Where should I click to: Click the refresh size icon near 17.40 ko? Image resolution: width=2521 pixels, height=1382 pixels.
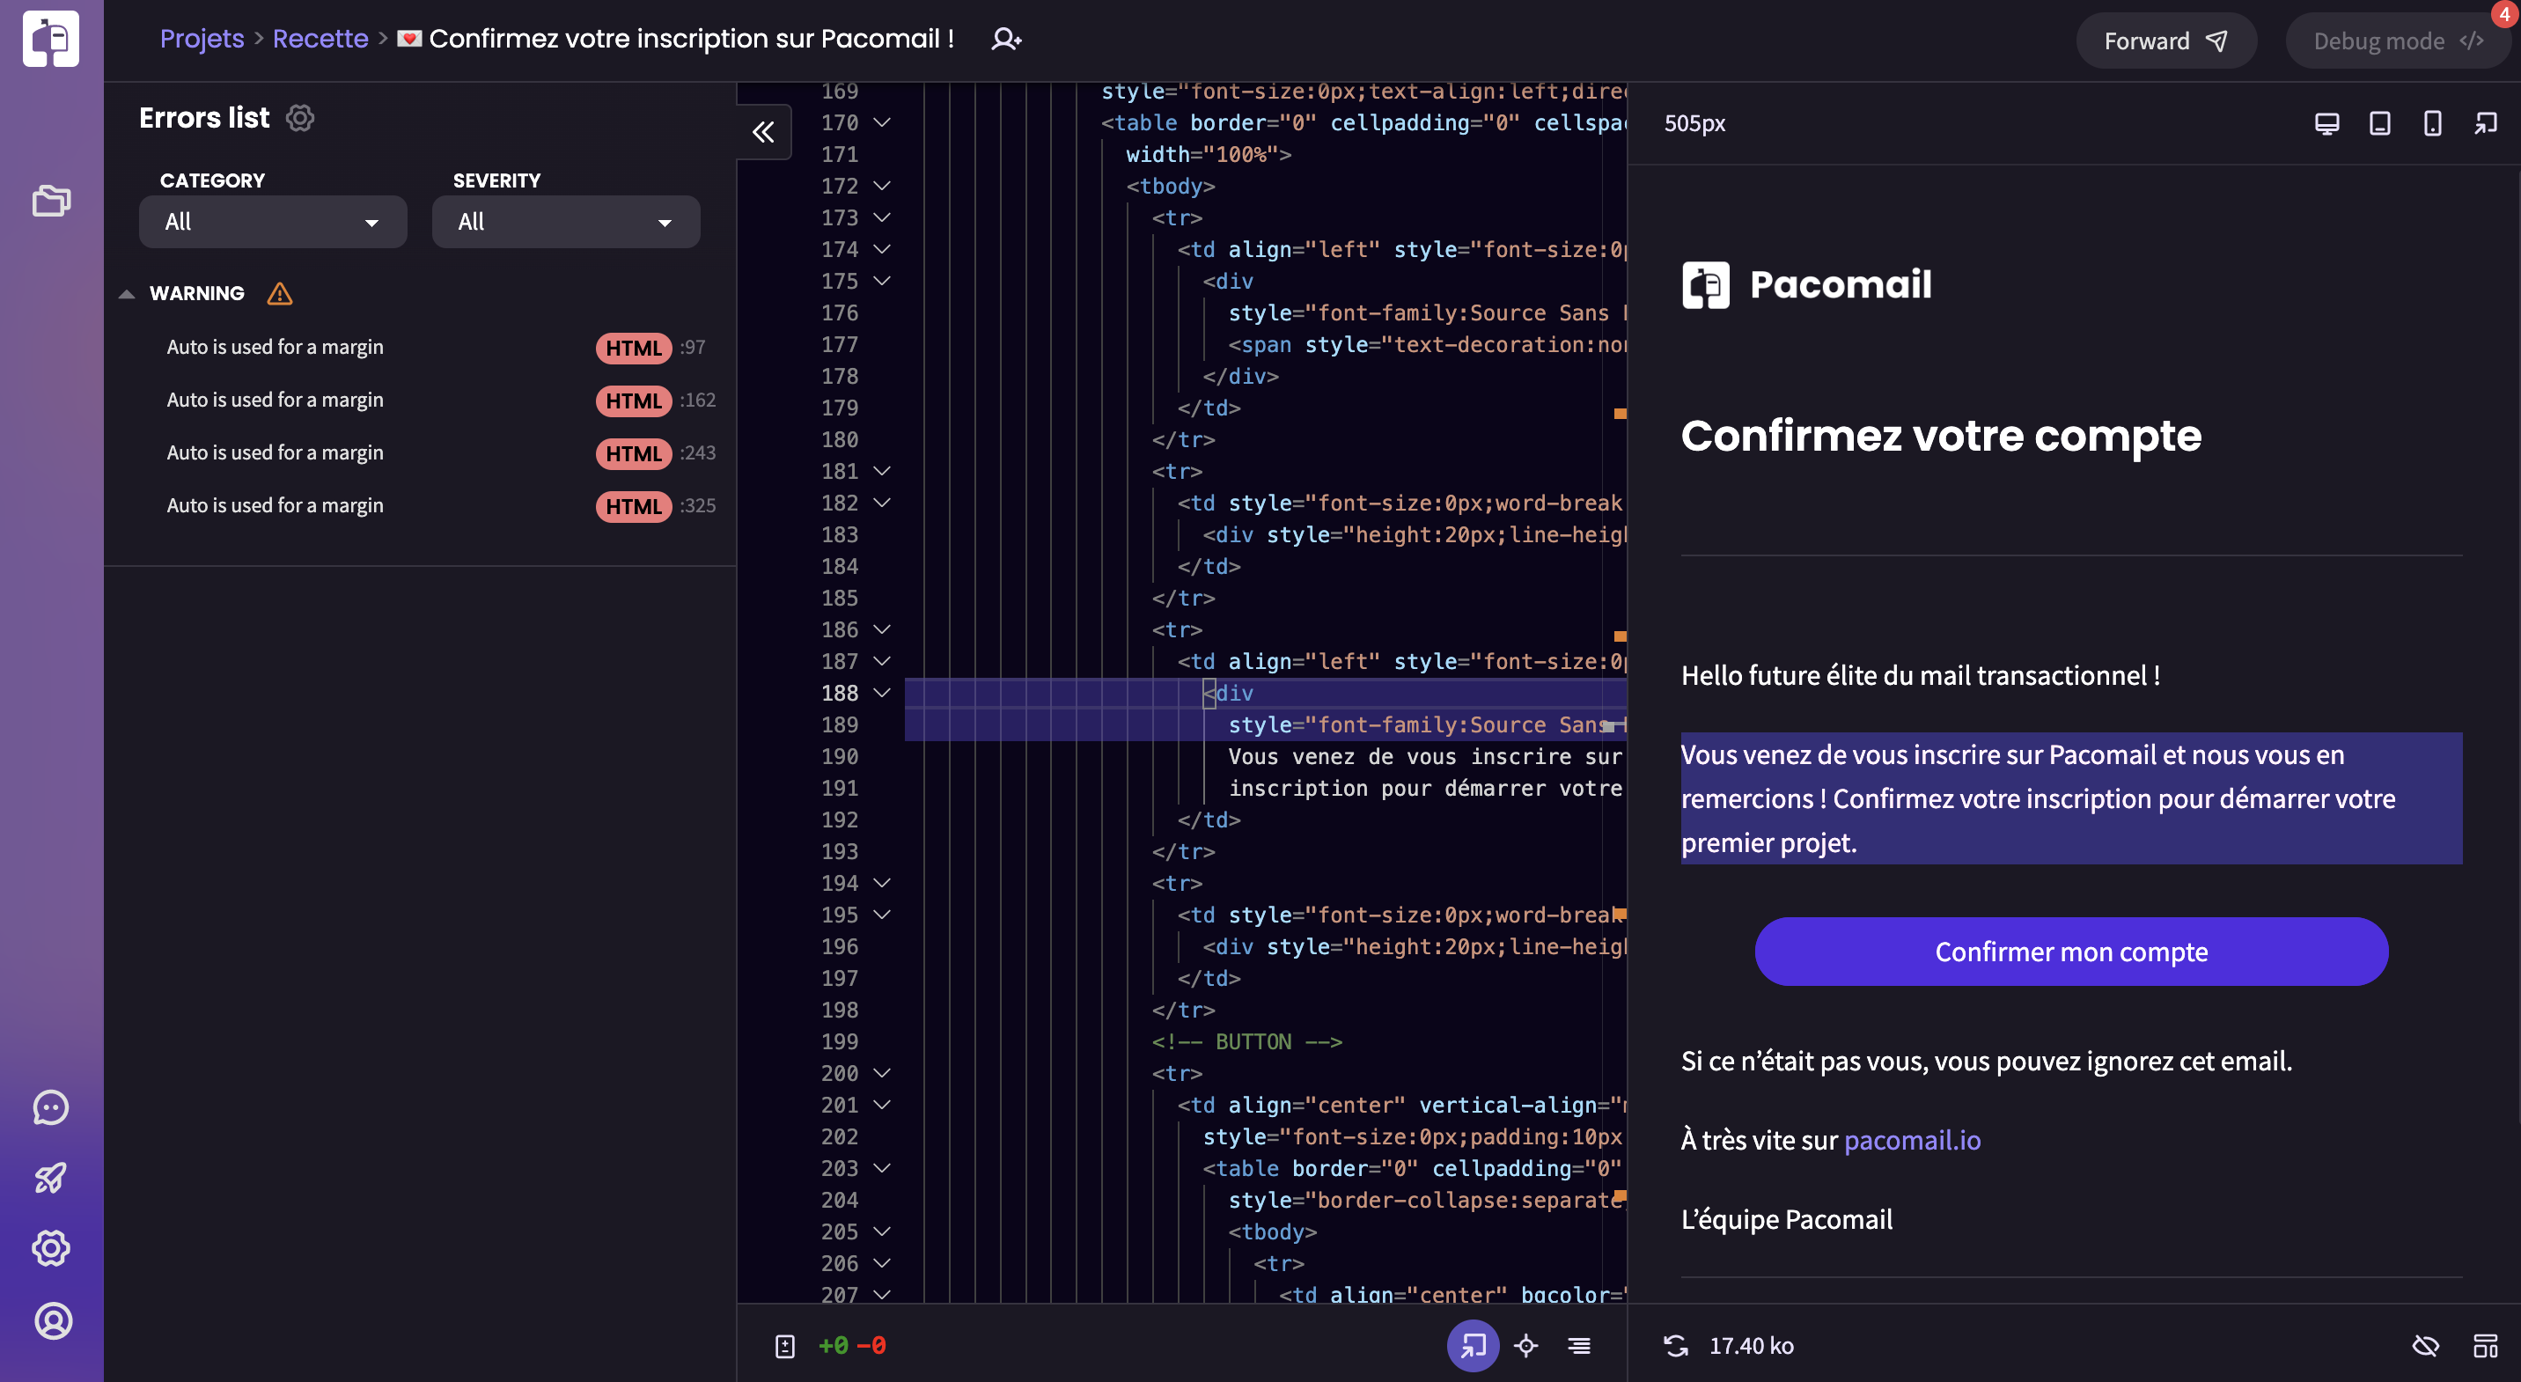pos(1677,1346)
